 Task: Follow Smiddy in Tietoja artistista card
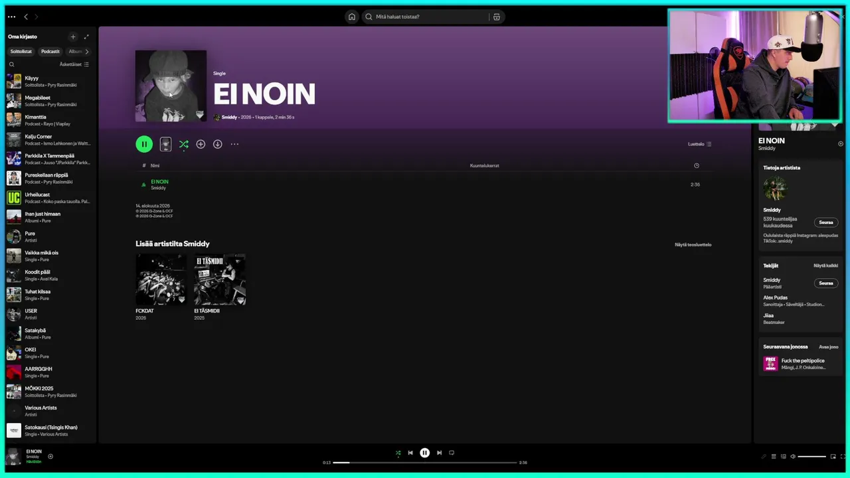point(826,222)
